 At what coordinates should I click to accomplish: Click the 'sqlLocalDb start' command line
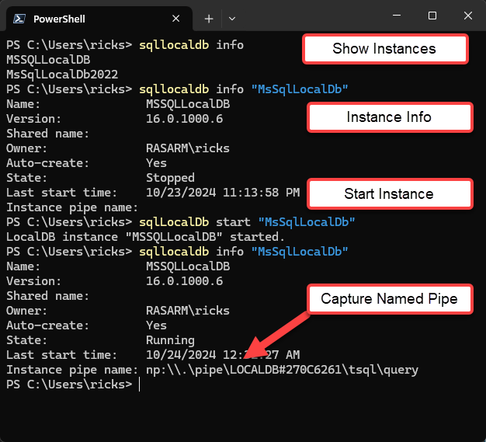pyautogui.click(x=247, y=222)
